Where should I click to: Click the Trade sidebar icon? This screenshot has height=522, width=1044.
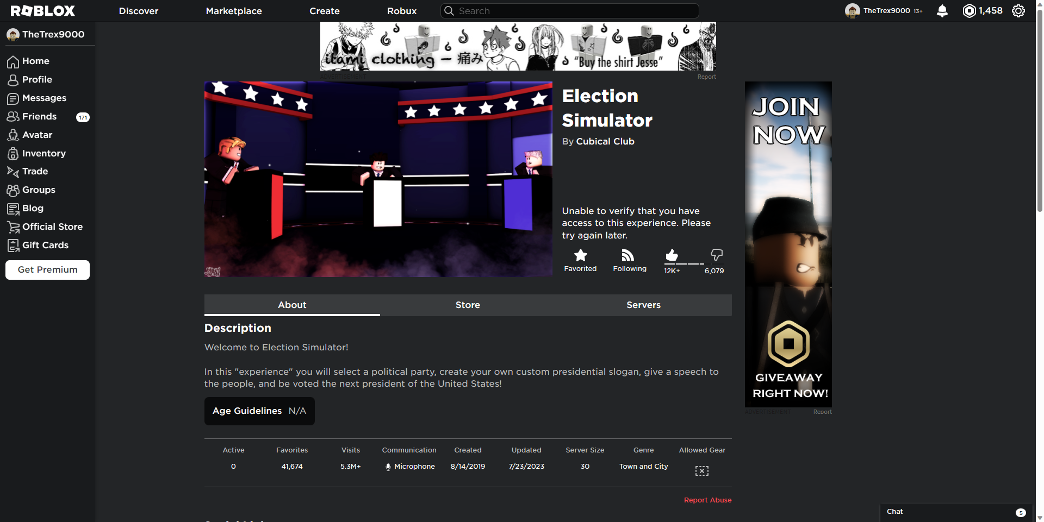coord(13,172)
